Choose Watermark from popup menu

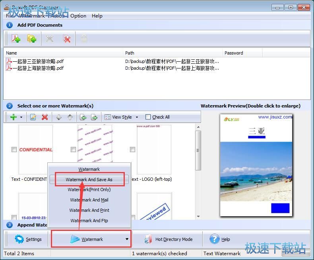click(x=89, y=169)
